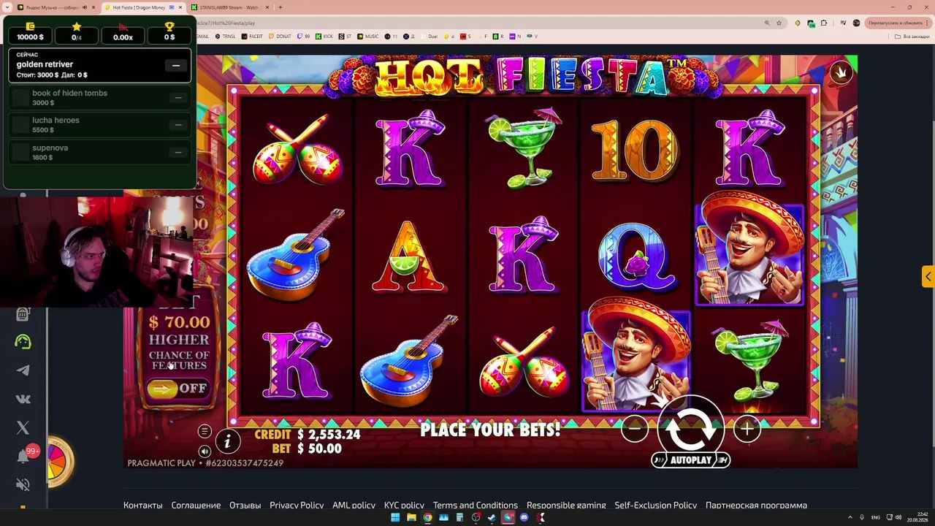The image size is (935, 526).
Task: Open File Explorer from the taskbar
Action: (411, 517)
